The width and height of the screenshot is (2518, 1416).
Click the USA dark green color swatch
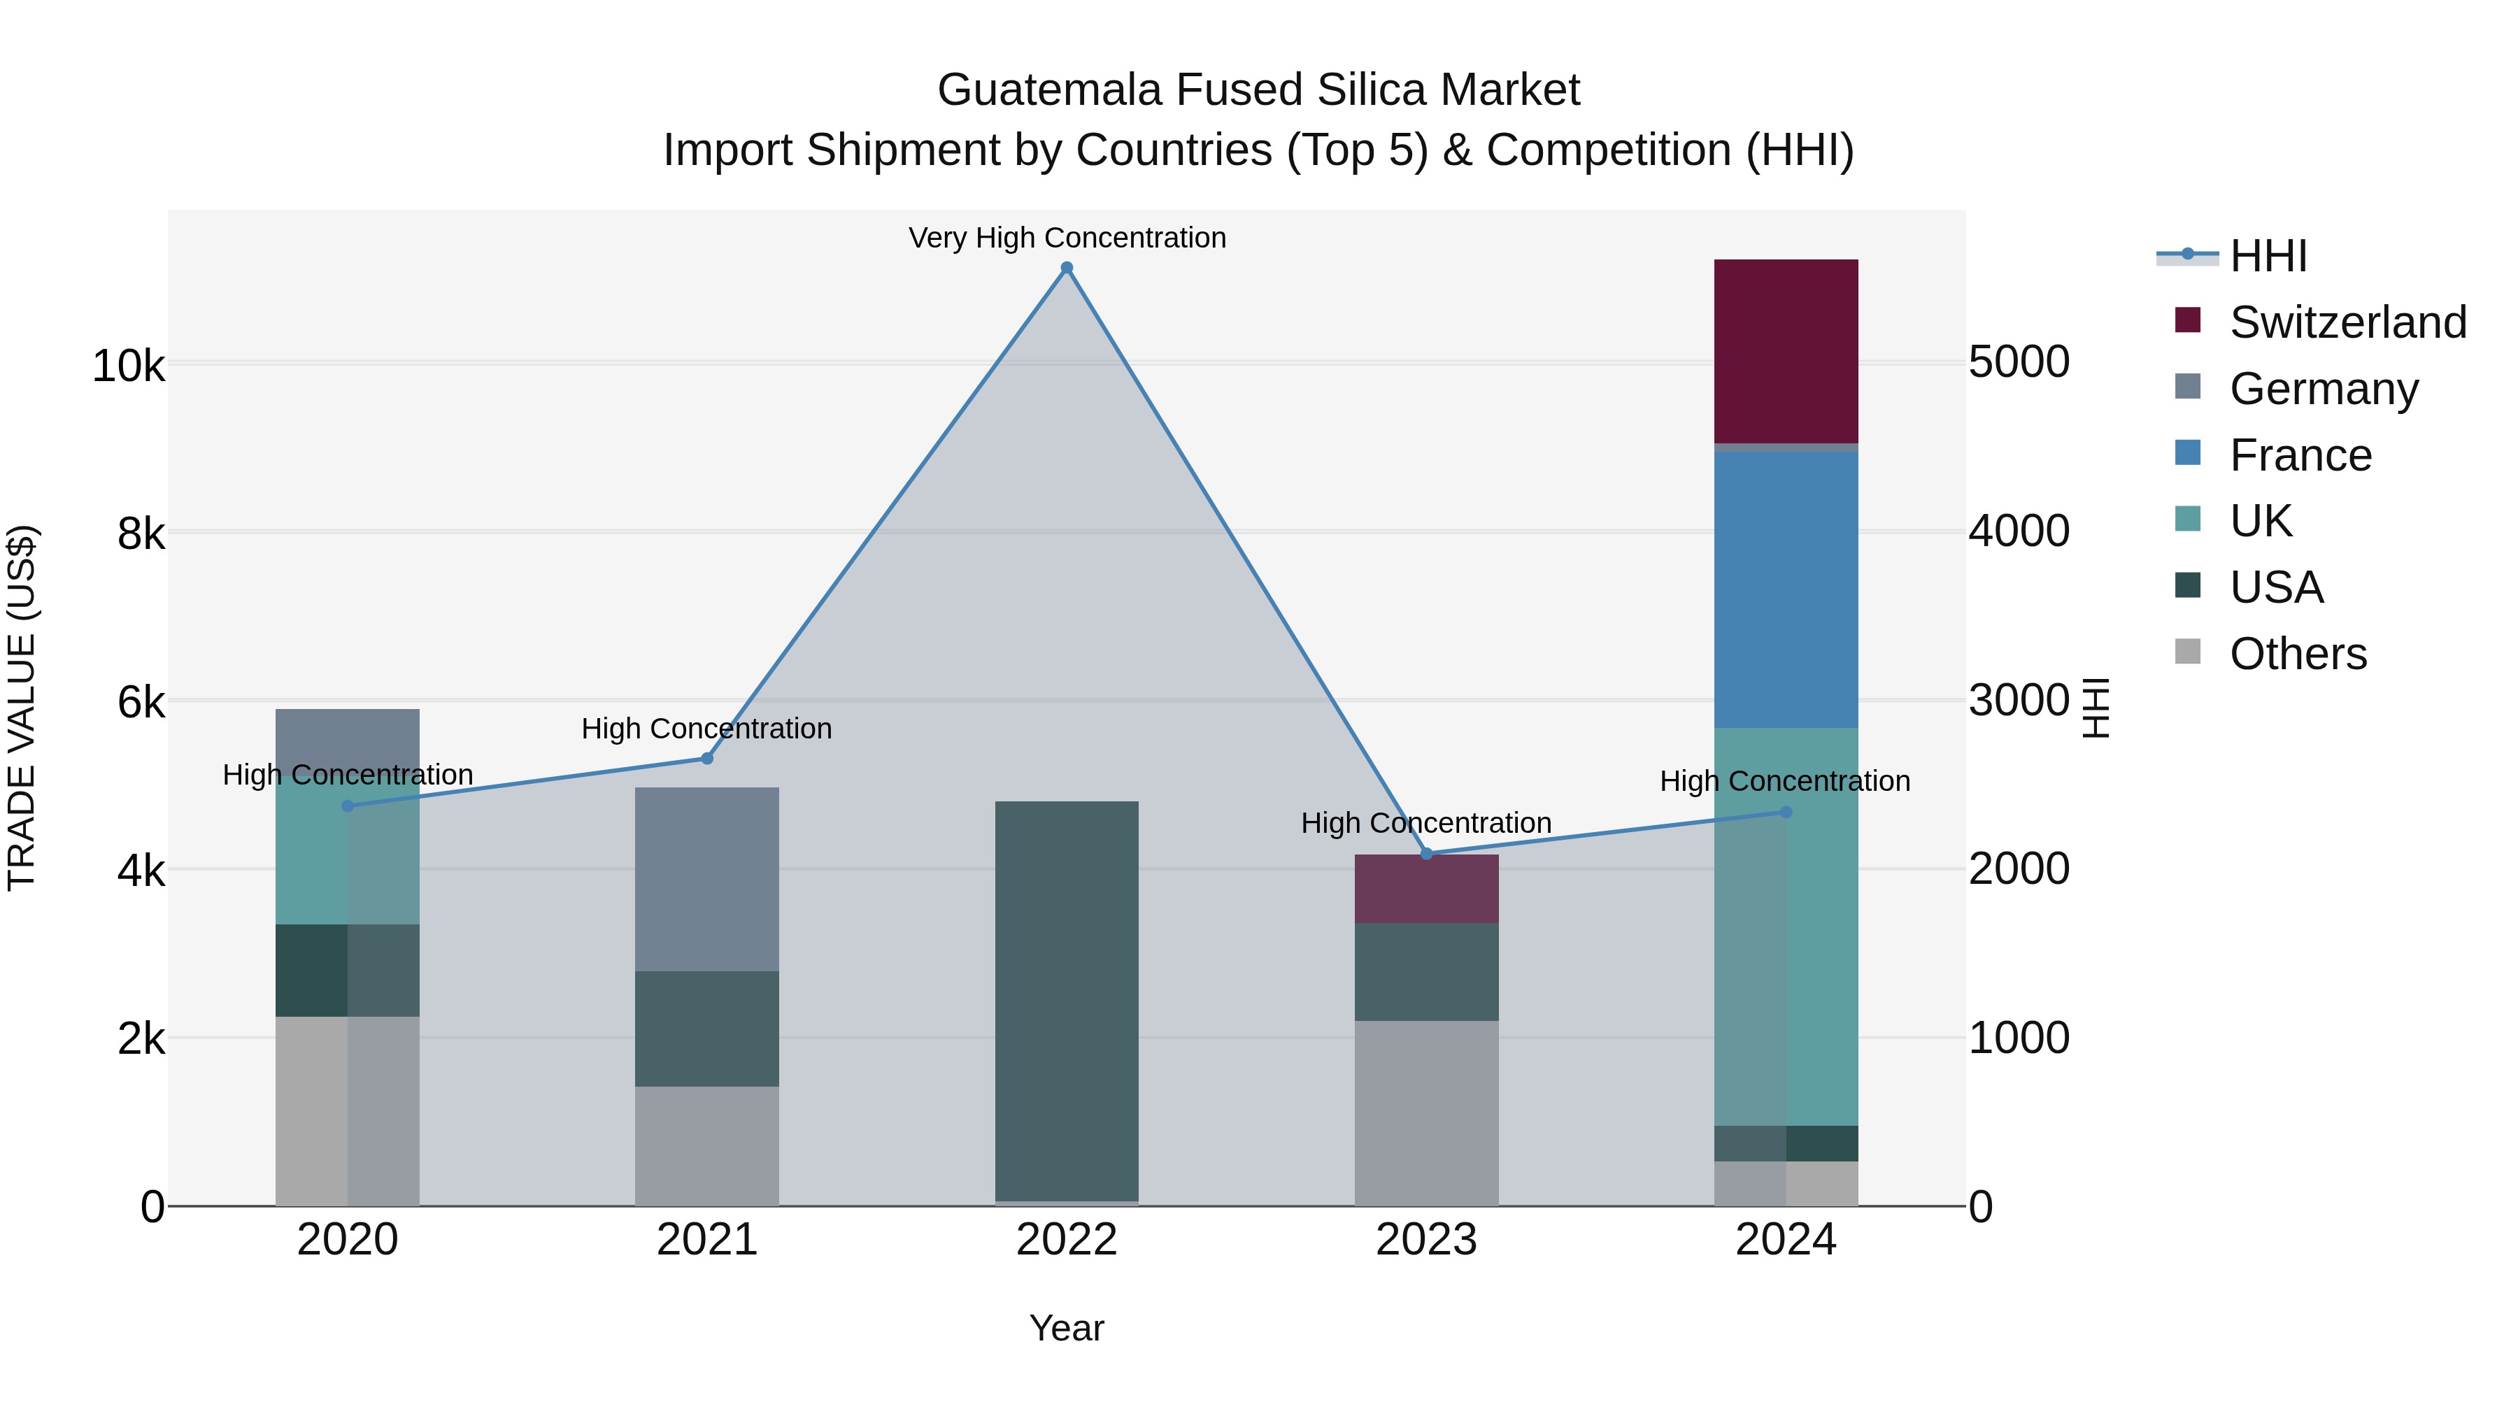2188,585
